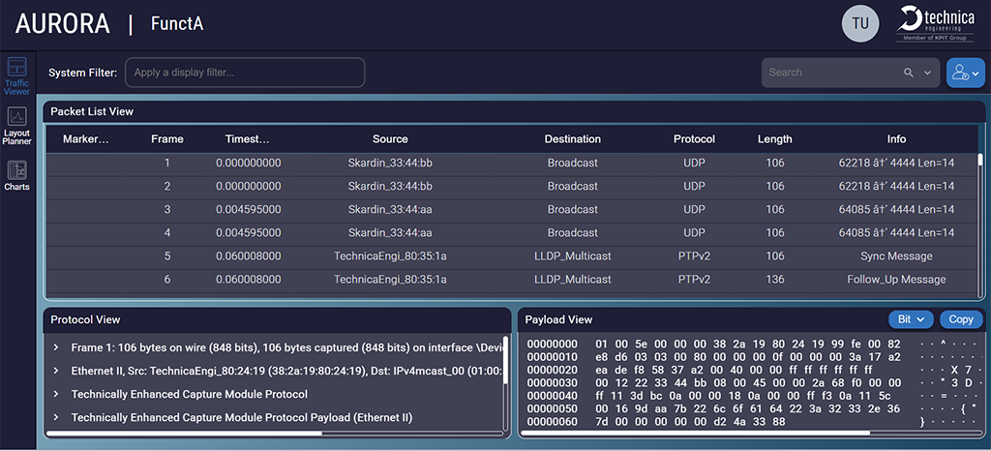Click the TU user avatar

tap(860, 24)
